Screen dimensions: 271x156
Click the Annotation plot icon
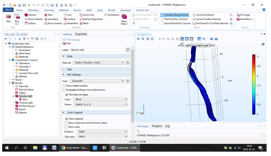tap(111, 15)
